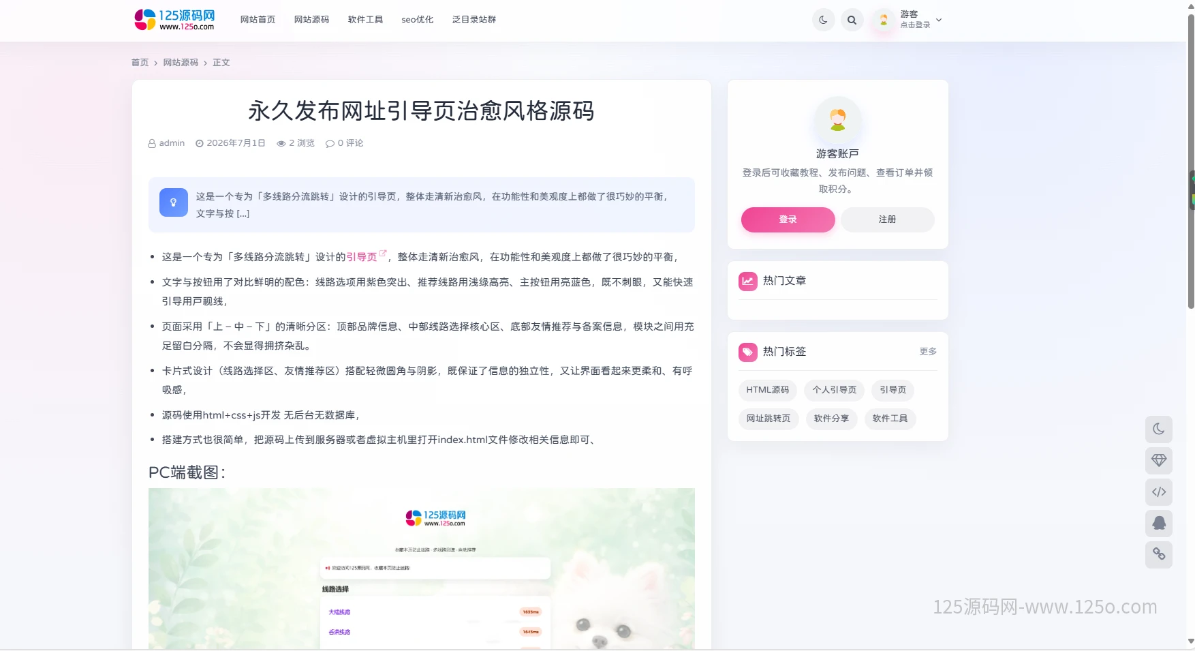Click the guest avatar icon in header
The height and width of the screenshot is (651, 1195).
(x=884, y=20)
